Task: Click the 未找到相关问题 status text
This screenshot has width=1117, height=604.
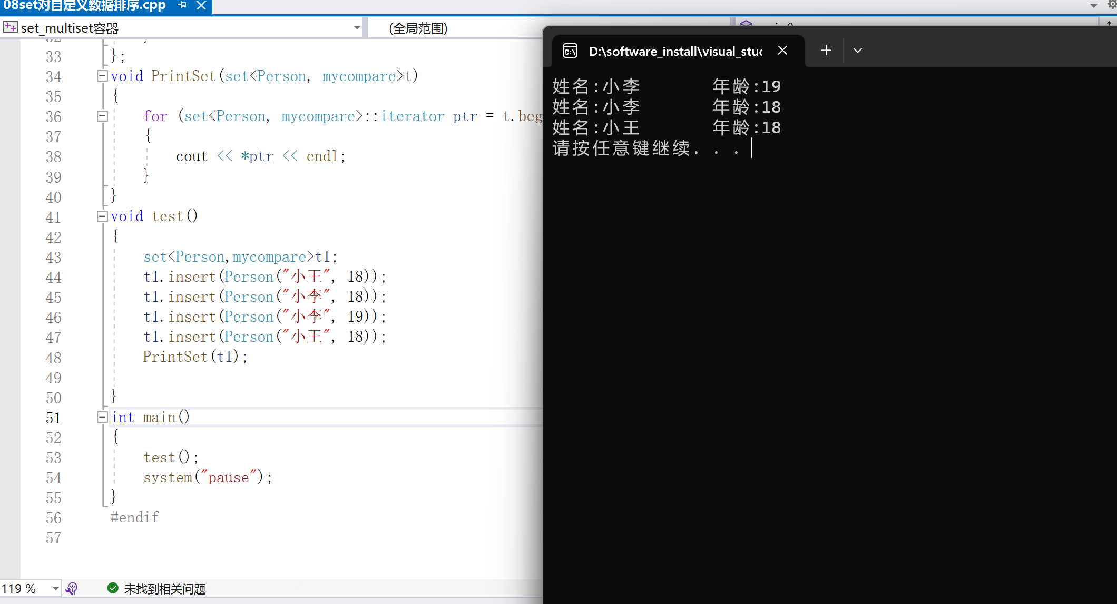Action: 164,589
